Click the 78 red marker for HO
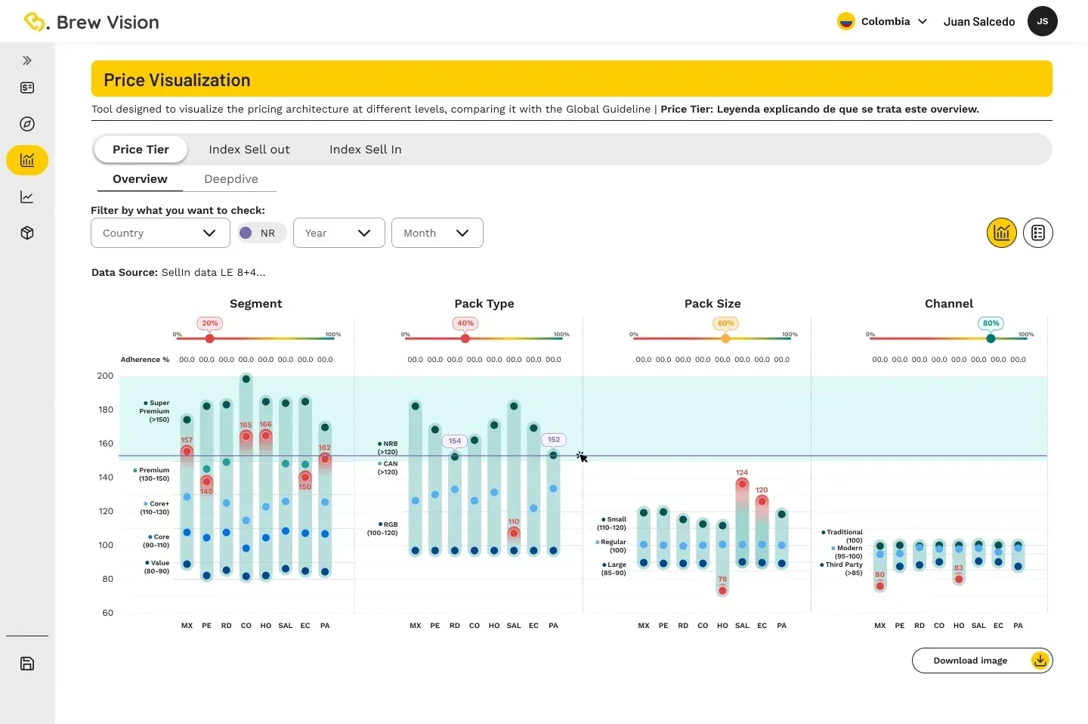The width and height of the screenshot is (1088, 724). point(722,590)
